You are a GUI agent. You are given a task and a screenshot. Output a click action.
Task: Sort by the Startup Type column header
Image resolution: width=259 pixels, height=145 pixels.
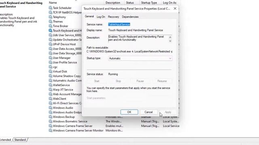coord(149,3)
